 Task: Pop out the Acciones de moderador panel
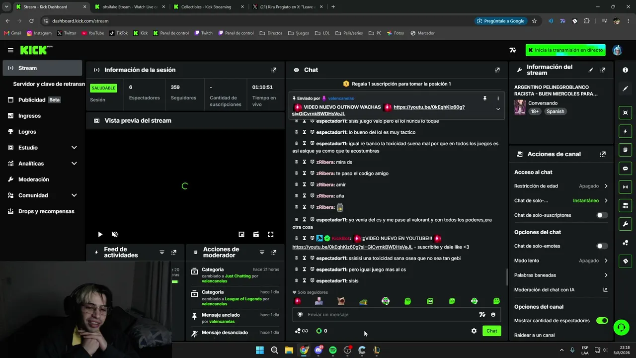pyautogui.click(x=274, y=253)
